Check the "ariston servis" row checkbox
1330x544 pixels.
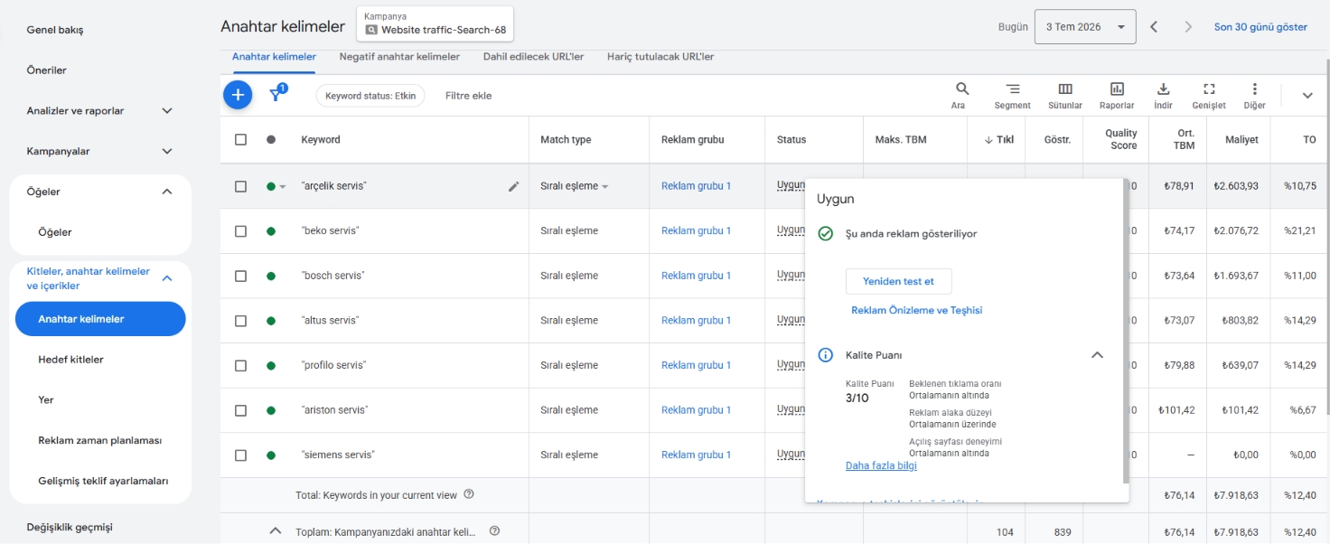pos(240,410)
